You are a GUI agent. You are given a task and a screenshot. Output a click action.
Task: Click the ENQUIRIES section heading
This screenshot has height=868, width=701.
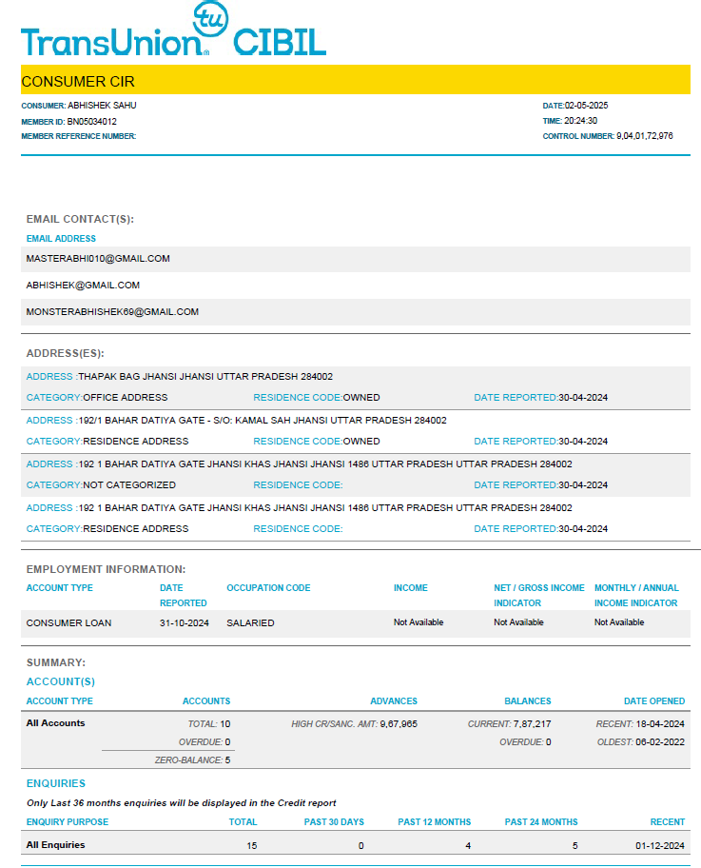56,783
